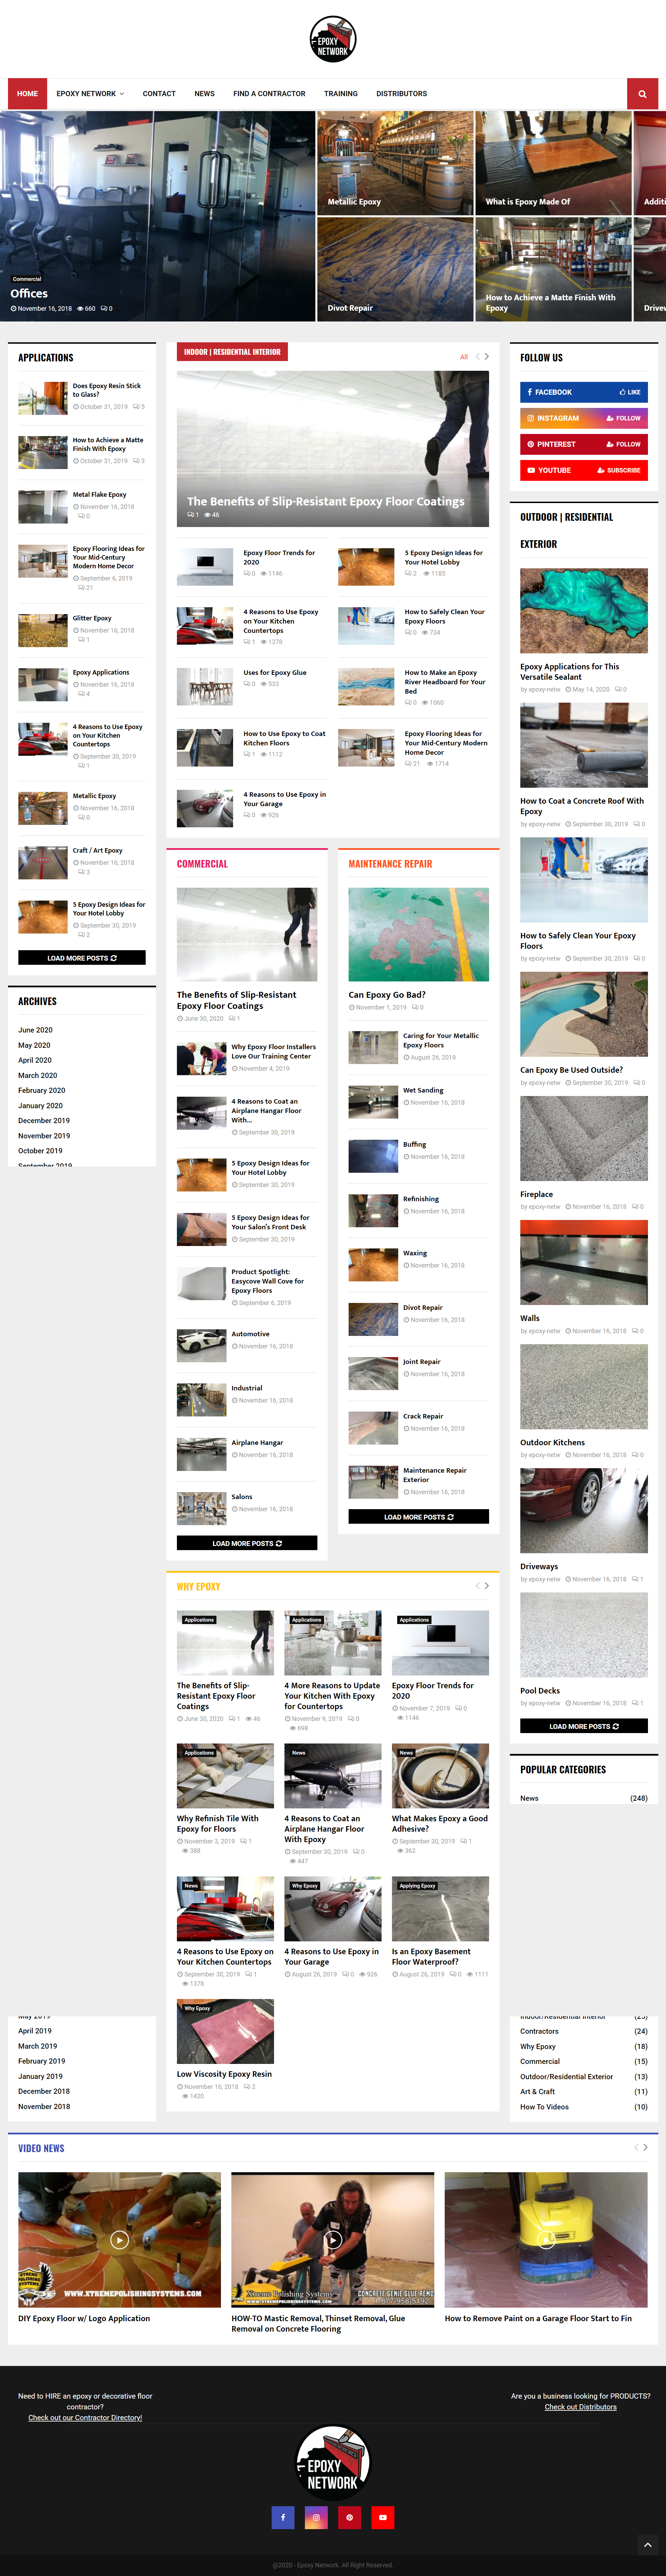Screen dimensions: 666x2576
Task: Open How to Coat a Concrete Roof article
Action: point(582,806)
